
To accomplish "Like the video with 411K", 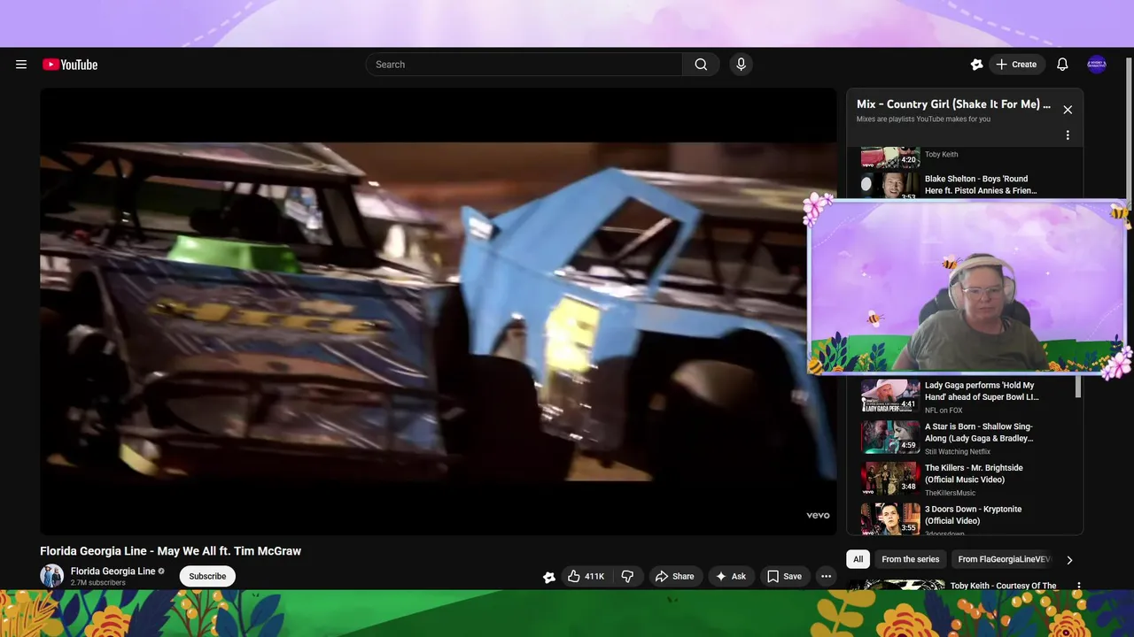I will pos(586,576).
